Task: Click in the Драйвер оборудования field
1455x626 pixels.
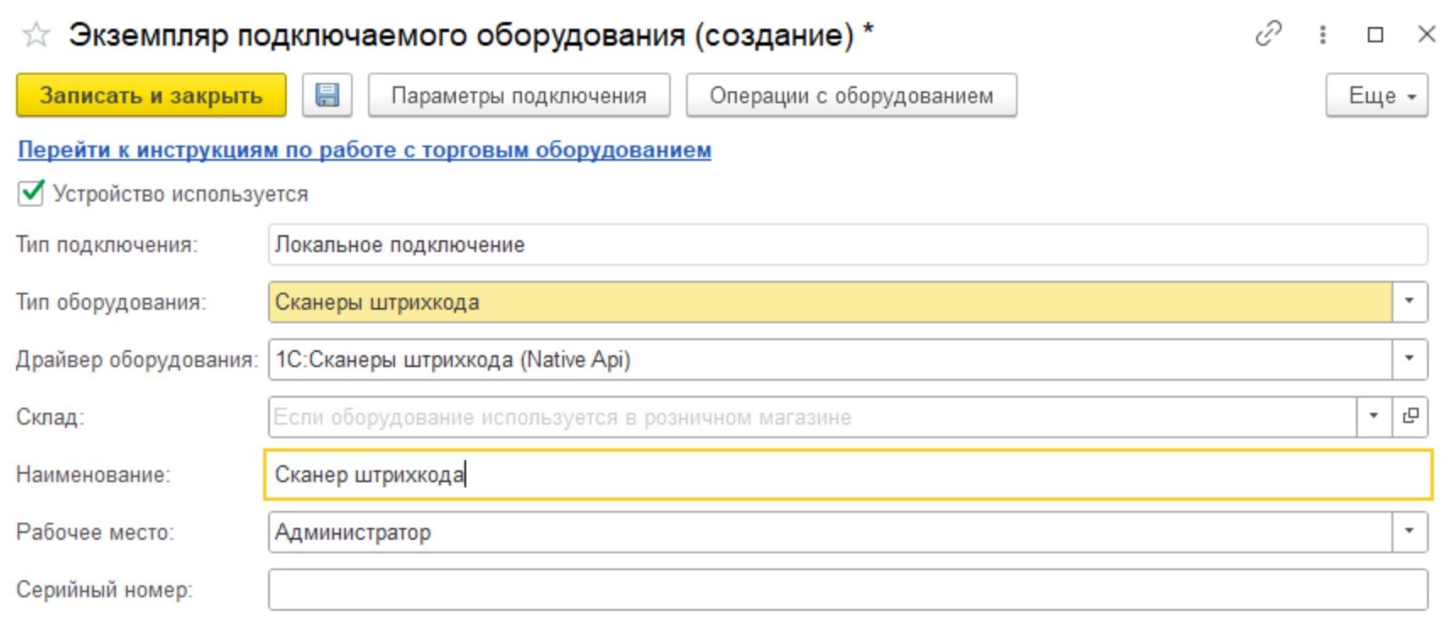Action: pyautogui.click(x=830, y=360)
